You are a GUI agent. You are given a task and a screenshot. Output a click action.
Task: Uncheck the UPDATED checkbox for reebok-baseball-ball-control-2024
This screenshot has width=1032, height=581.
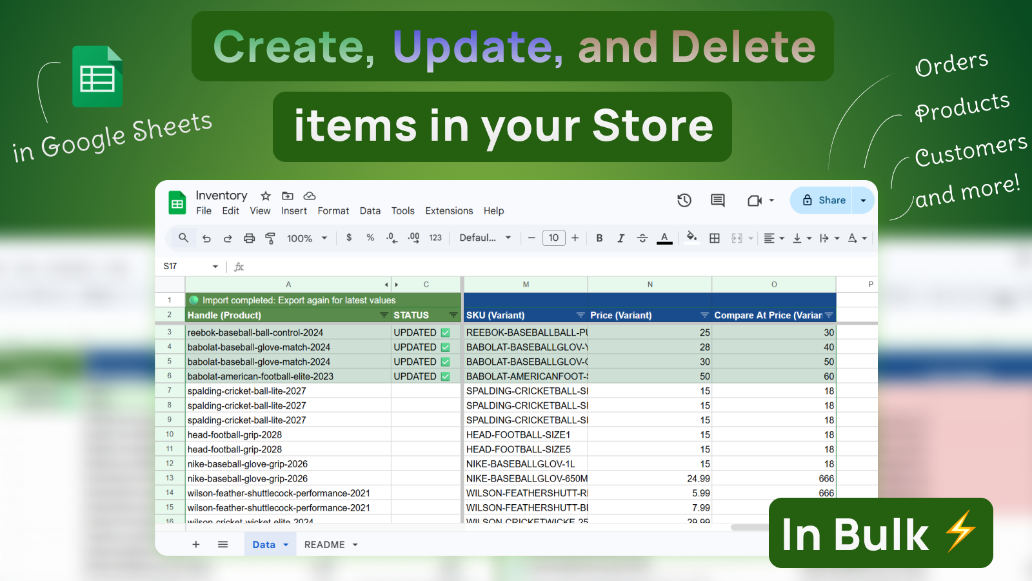pos(446,332)
